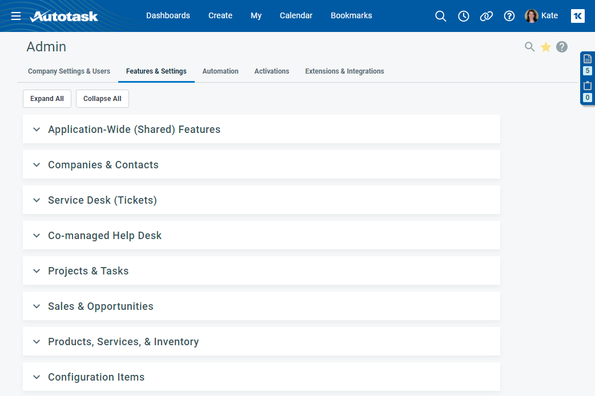Click the Collapse All button
The height and width of the screenshot is (396, 595).
[x=102, y=99]
